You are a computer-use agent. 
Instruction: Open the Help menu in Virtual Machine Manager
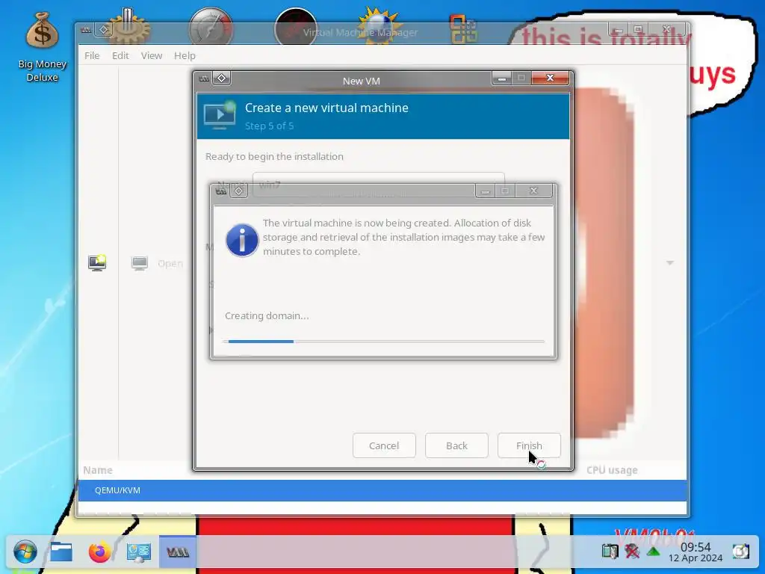[x=185, y=55]
